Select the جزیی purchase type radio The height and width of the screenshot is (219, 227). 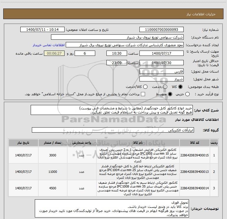187,94
